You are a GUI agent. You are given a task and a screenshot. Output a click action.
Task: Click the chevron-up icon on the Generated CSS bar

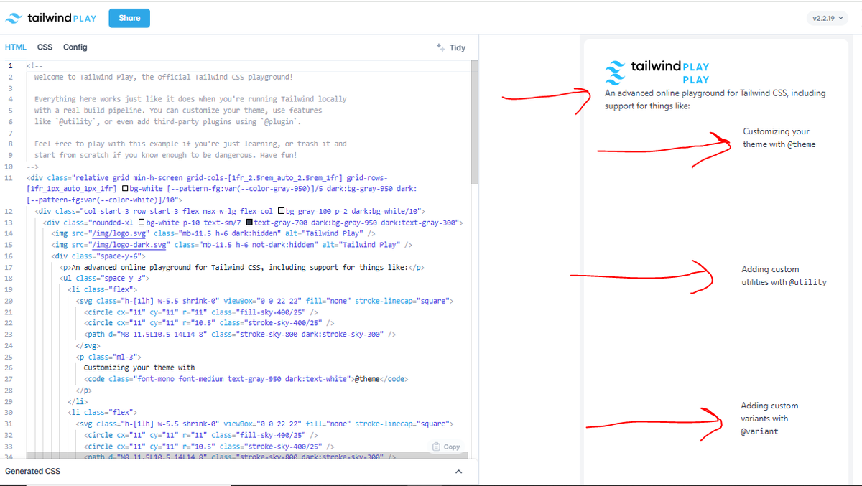click(x=458, y=472)
